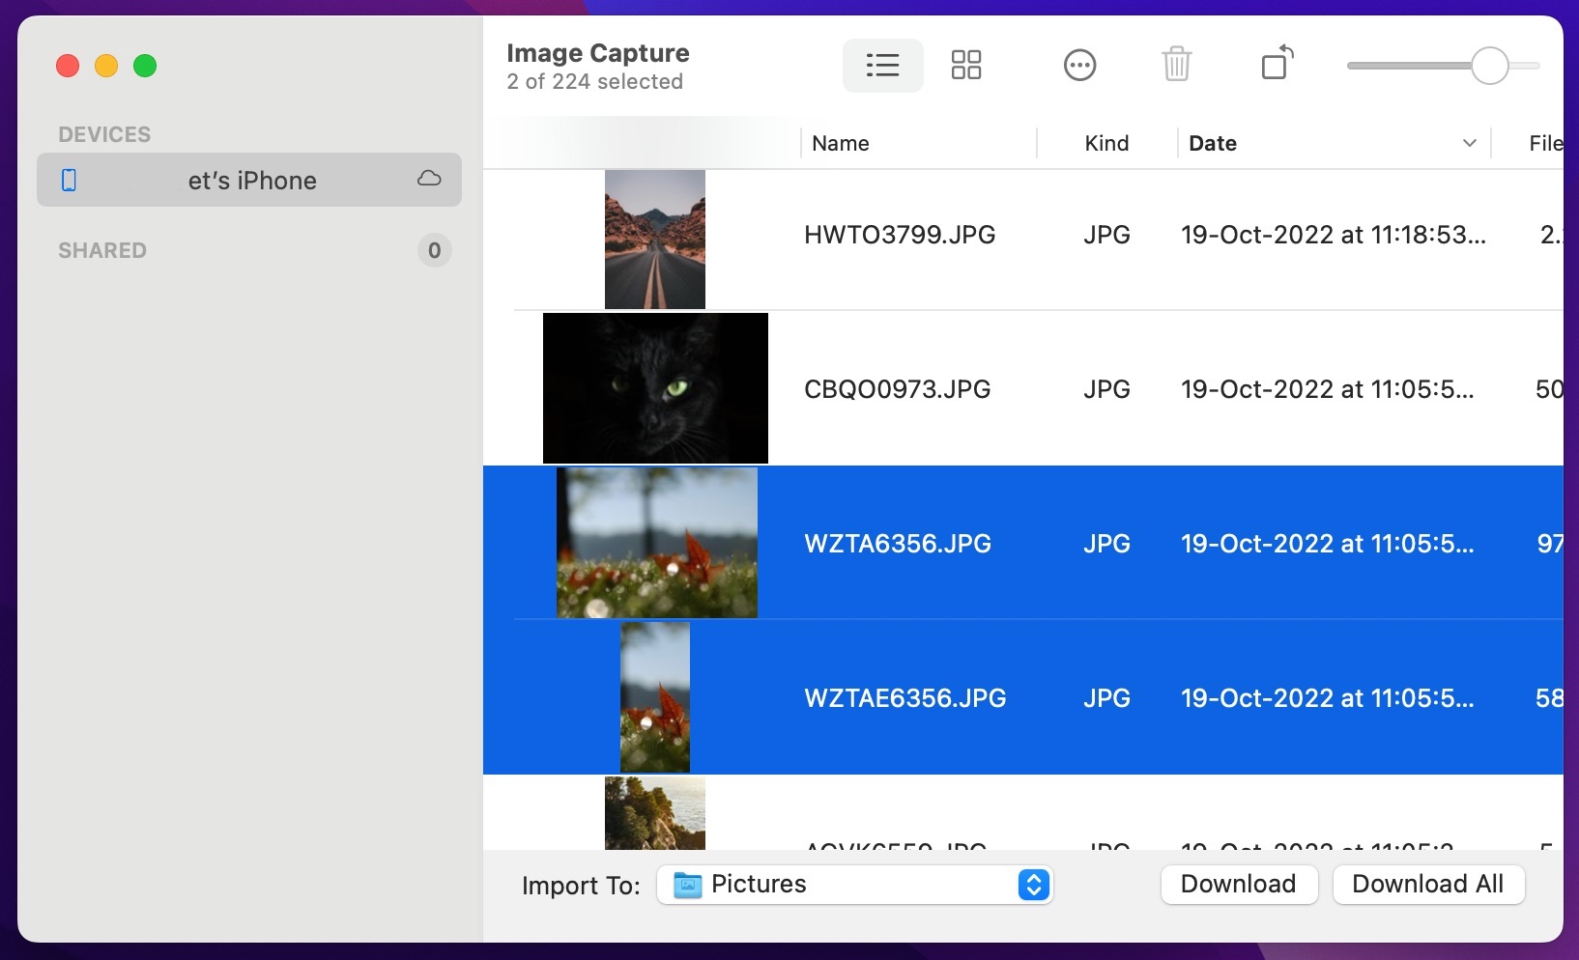
Task: Open the Import To Pictures dropdown
Action: click(x=854, y=885)
